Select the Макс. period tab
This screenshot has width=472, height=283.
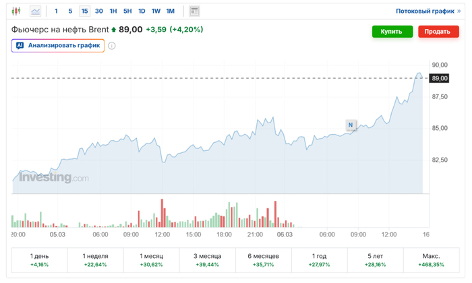pos(432,261)
